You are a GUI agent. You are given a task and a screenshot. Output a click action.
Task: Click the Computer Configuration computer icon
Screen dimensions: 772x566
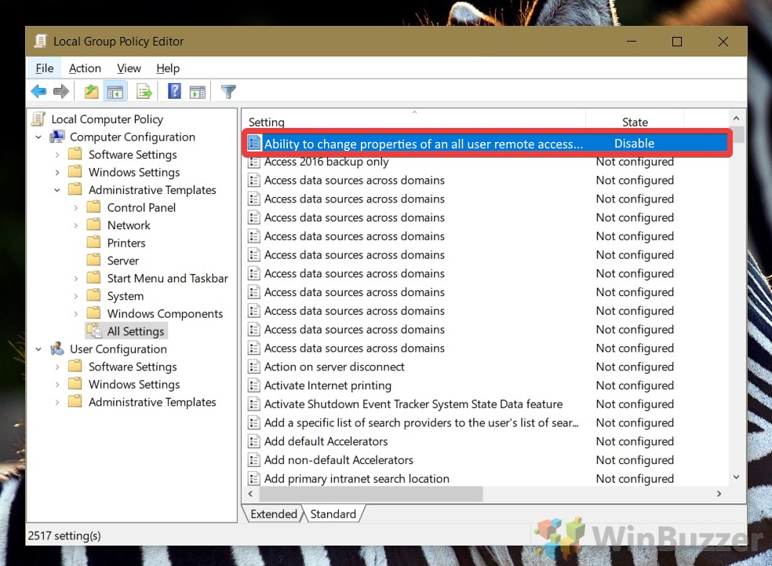pyautogui.click(x=57, y=137)
